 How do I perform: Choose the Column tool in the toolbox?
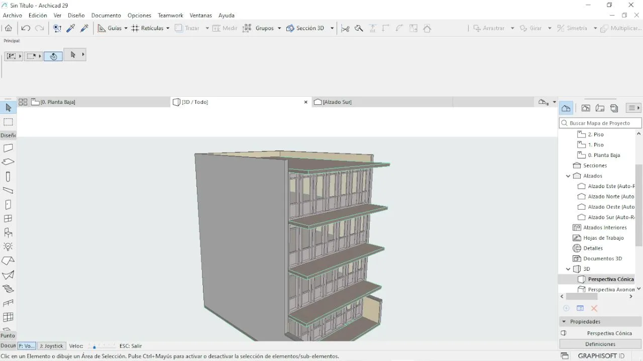(x=8, y=176)
